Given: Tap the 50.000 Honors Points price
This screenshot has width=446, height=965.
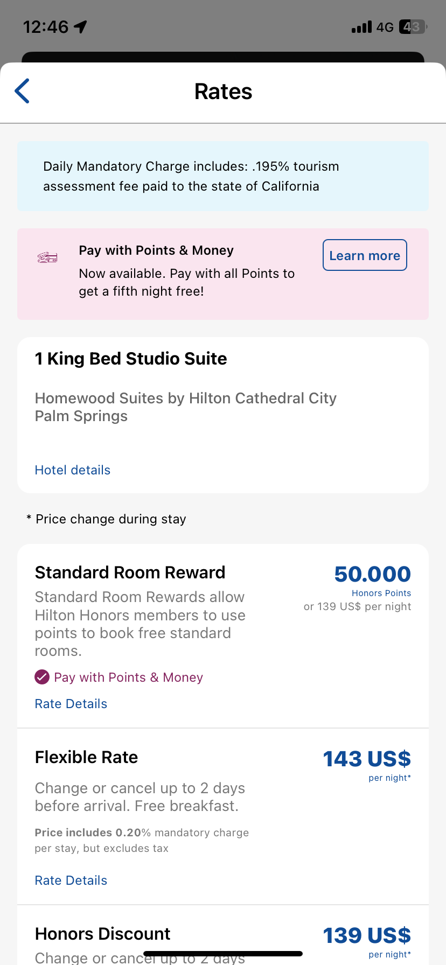Looking at the screenshot, I should coord(372,575).
